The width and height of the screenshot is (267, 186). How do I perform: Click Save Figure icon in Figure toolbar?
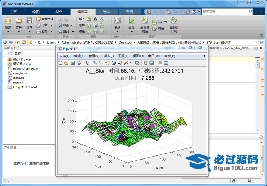pos(72,63)
